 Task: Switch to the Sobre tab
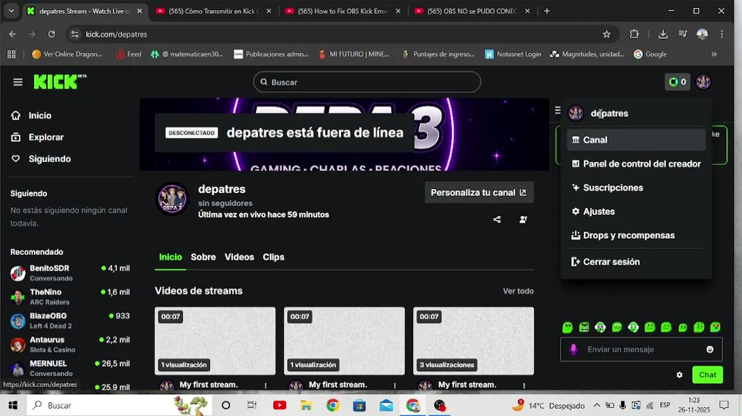203,257
